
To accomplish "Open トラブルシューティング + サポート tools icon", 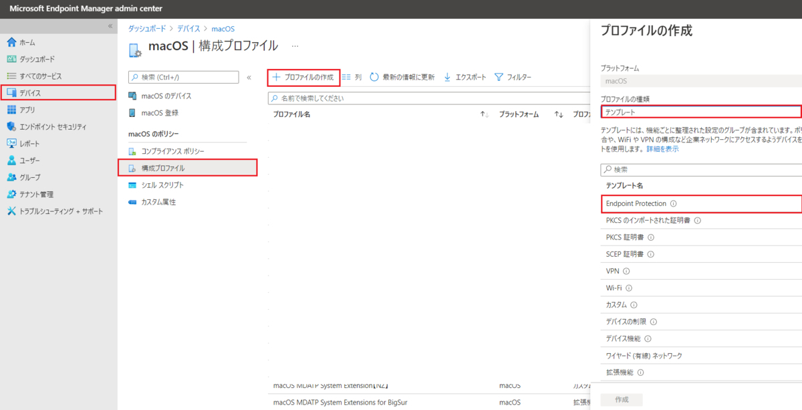I will pyautogui.click(x=11, y=211).
